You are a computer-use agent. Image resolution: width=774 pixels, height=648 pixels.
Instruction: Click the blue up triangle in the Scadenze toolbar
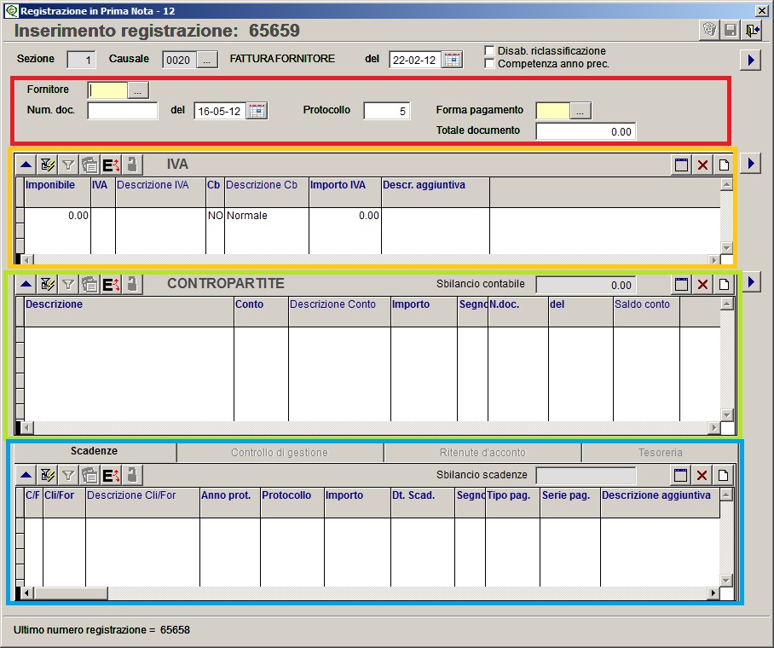point(26,475)
